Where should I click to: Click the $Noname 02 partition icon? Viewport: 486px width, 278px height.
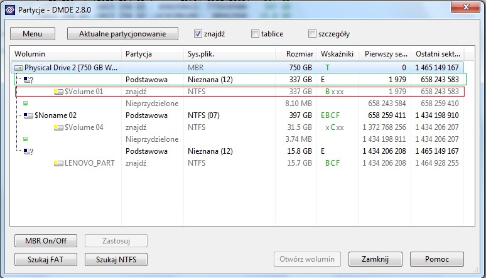[28, 115]
